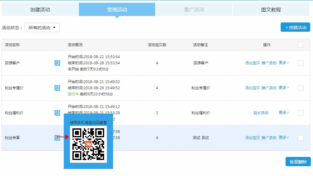
Task: Open the 所有的活动 status dropdown
Action: (x=42, y=27)
